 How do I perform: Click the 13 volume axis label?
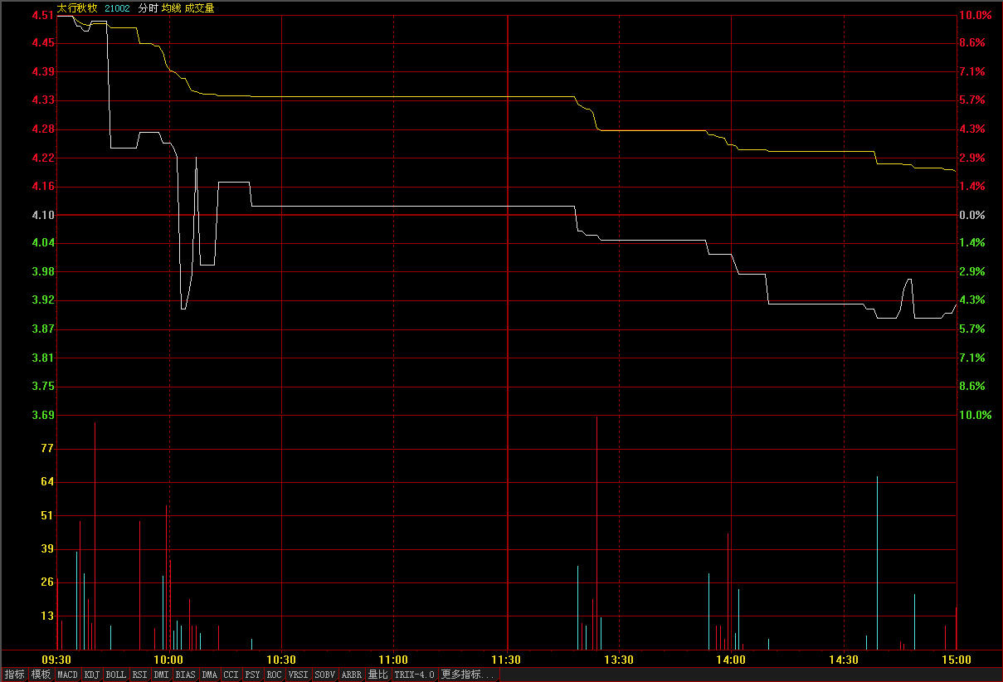46,616
